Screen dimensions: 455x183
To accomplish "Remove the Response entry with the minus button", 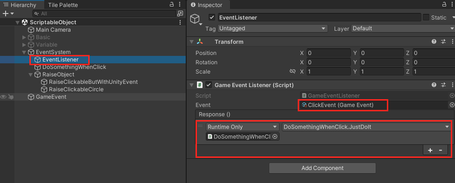I will (x=441, y=150).
